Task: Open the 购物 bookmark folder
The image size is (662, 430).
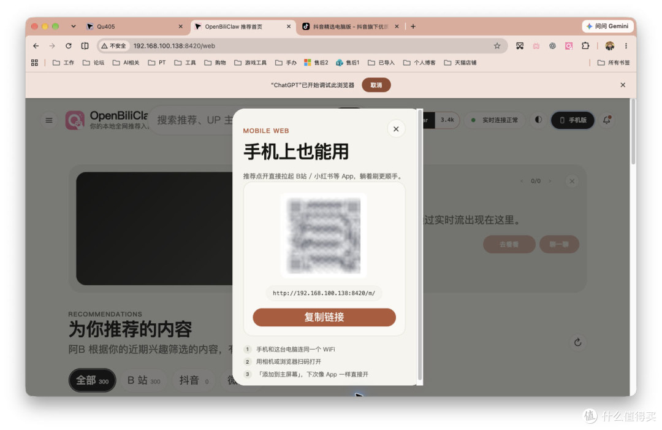Action: (x=215, y=63)
